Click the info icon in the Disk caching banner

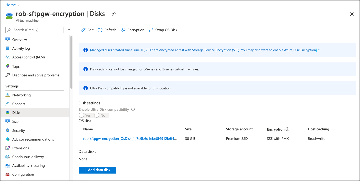coord(86,69)
